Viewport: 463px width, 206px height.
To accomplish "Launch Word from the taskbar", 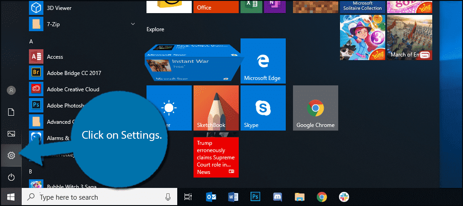I will tap(233, 197).
